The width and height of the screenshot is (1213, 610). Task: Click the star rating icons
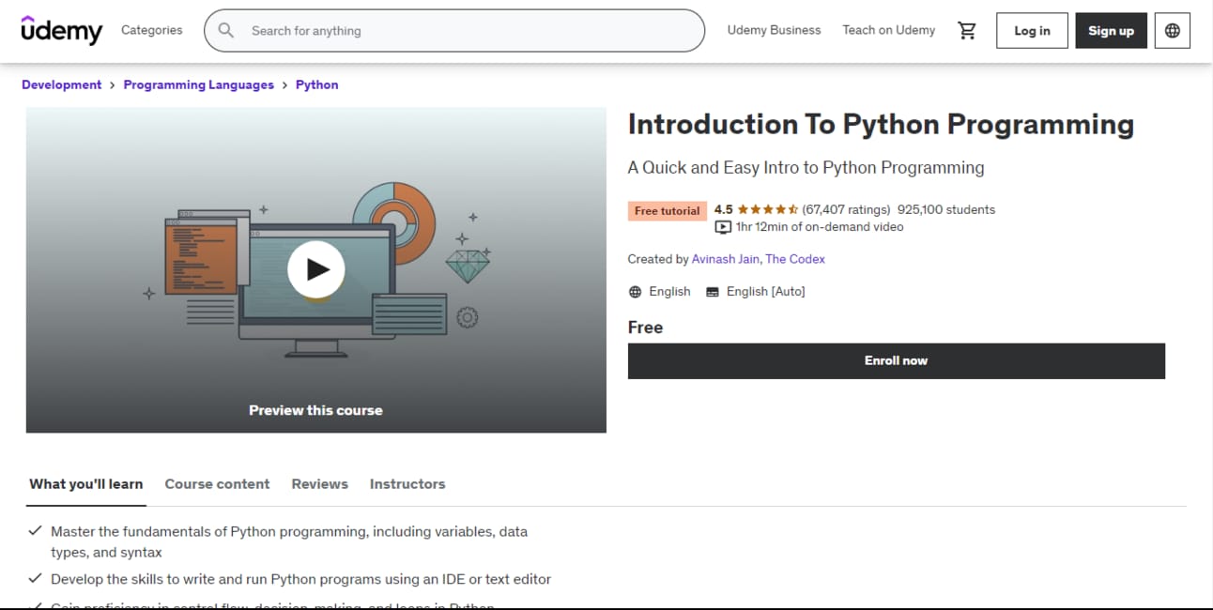point(768,210)
